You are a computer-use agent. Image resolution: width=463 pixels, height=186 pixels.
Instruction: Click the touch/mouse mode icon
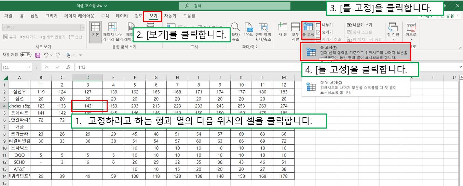tap(68, 55)
